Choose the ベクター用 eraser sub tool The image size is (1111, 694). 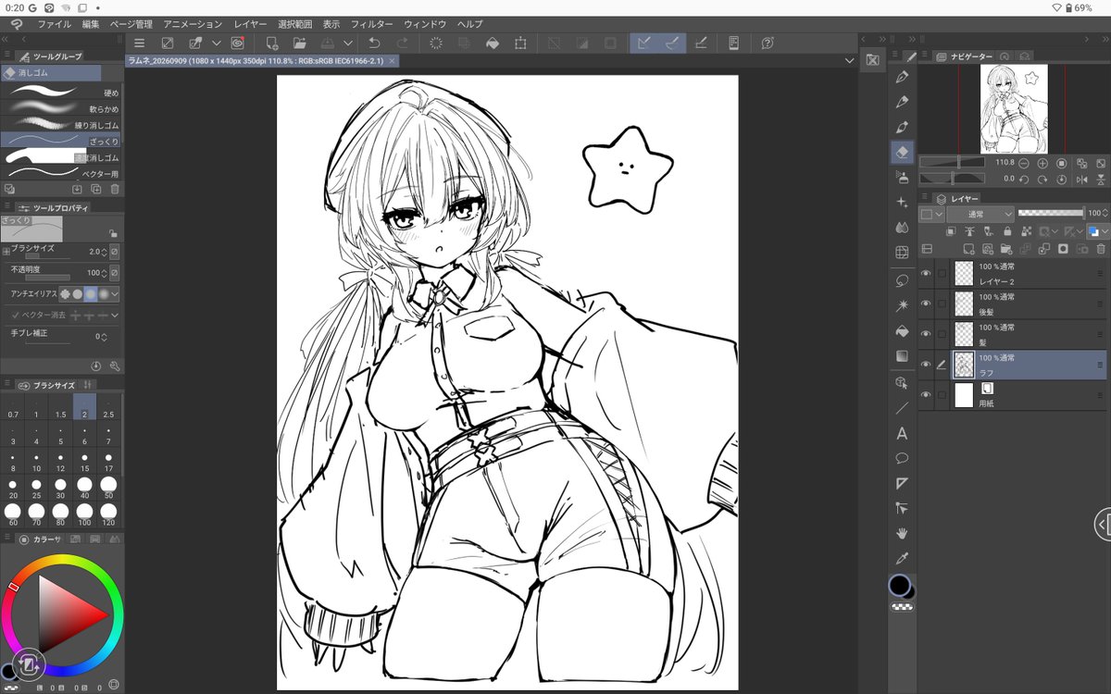[x=60, y=173]
